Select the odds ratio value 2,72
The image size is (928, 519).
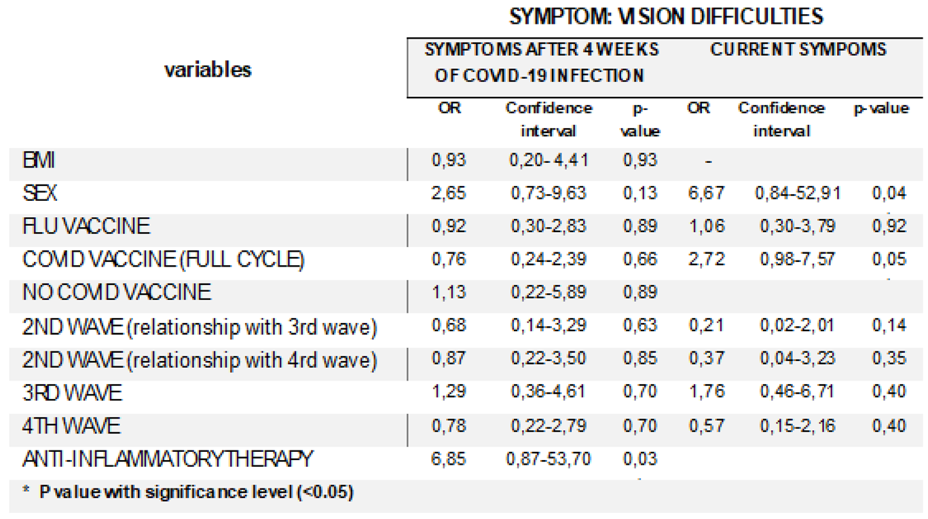click(706, 259)
